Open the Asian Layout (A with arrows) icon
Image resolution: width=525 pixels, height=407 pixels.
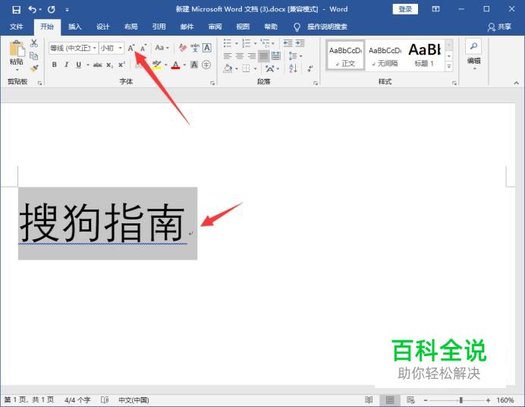270,68
